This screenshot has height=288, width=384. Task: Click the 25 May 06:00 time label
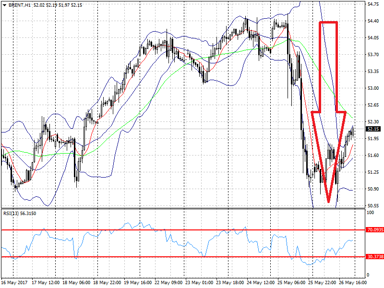(291, 282)
